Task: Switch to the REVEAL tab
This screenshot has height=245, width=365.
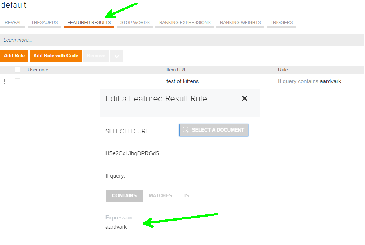Action: (x=13, y=22)
